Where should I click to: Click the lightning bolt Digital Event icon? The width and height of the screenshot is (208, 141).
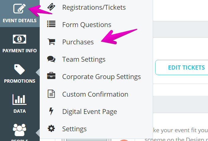pos(51,111)
